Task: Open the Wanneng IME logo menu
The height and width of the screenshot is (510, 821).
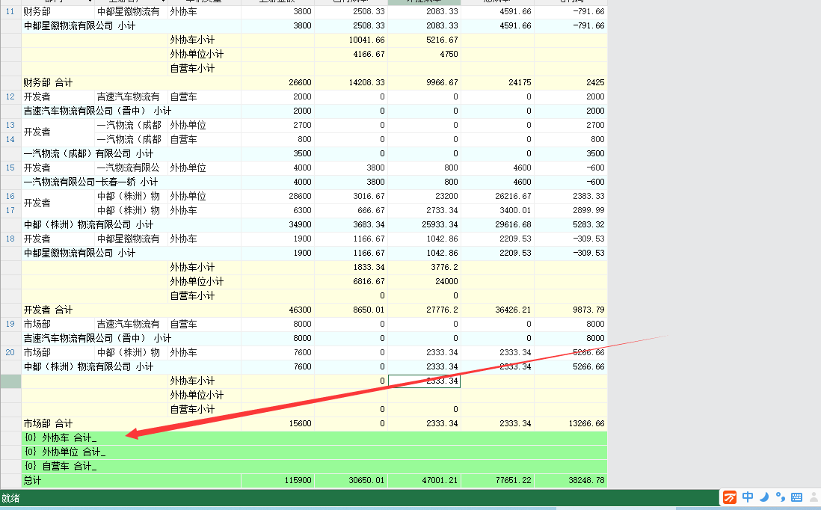Action: 729,497
